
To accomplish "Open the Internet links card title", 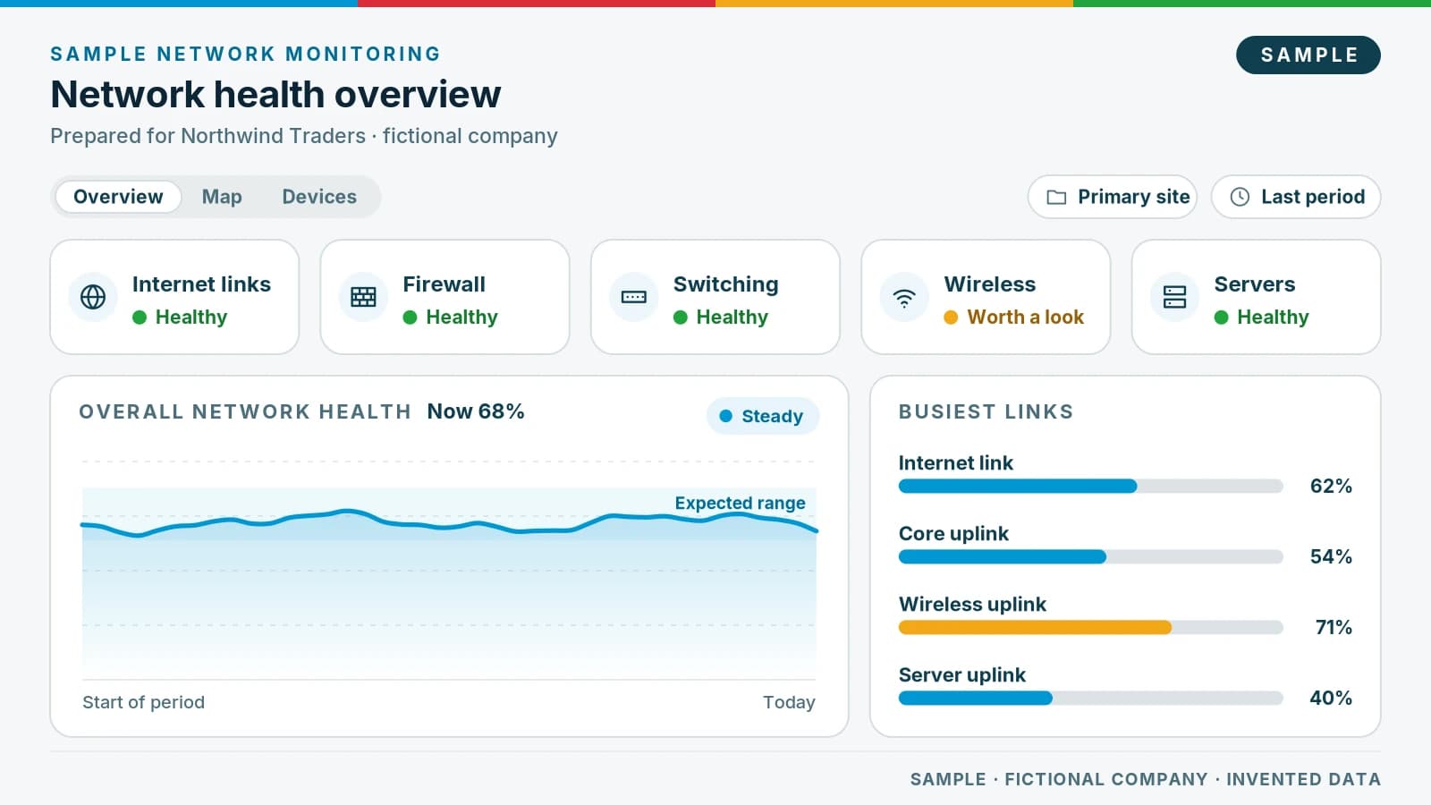I will pyautogui.click(x=201, y=284).
